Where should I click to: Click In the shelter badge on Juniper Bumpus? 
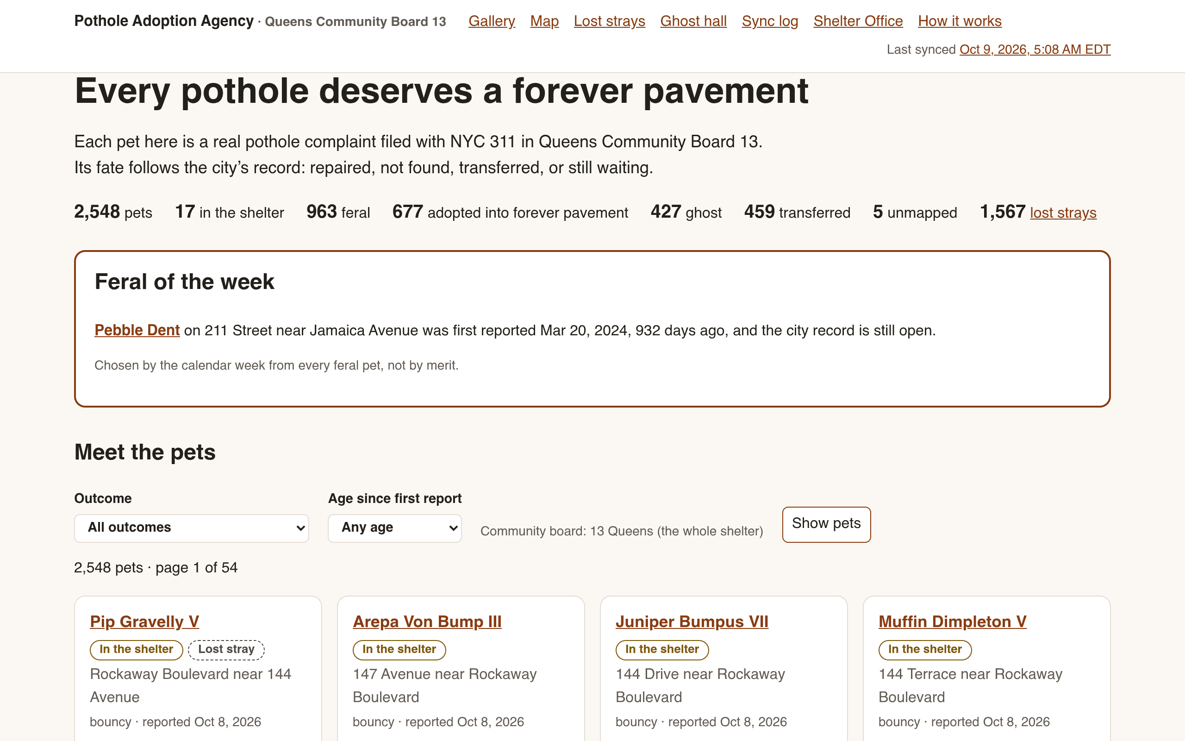pyautogui.click(x=662, y=649)
